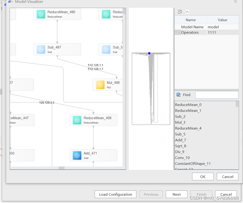Collapse the properties panel using the chevron arrow
243x203 pixels.
[x=187, y=12]
